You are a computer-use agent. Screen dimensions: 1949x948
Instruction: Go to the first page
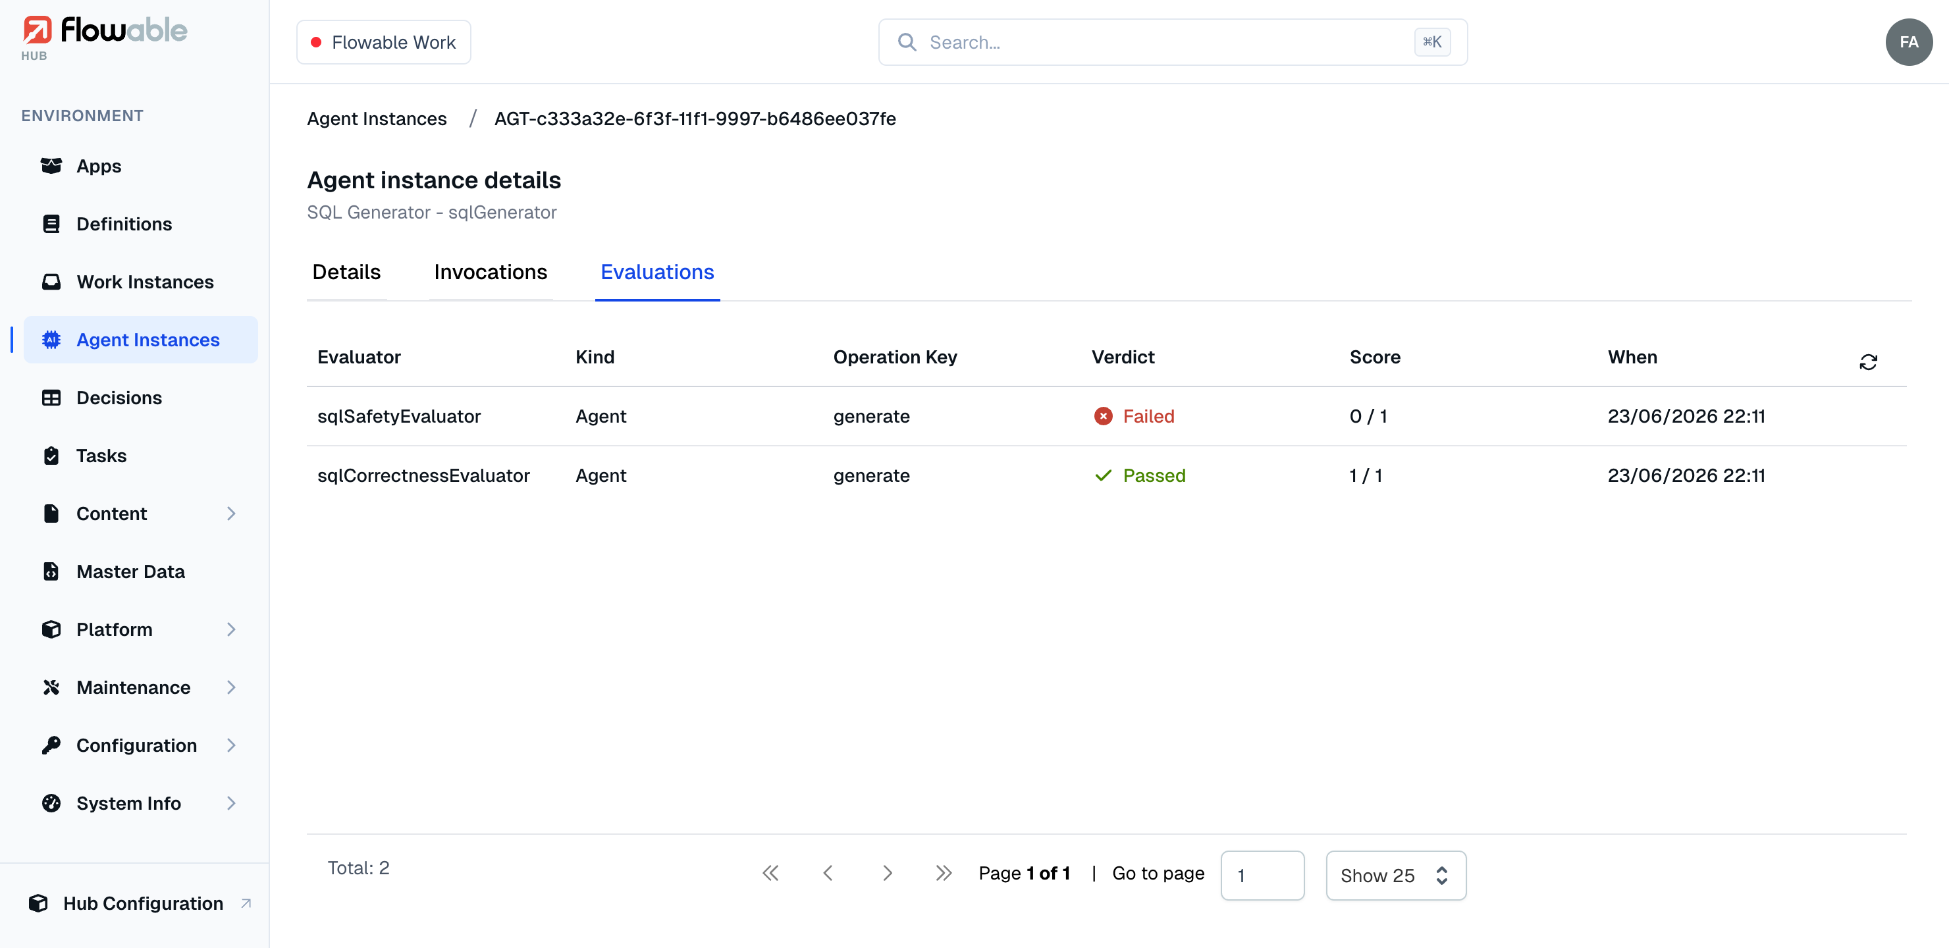[x=770, y=873]
